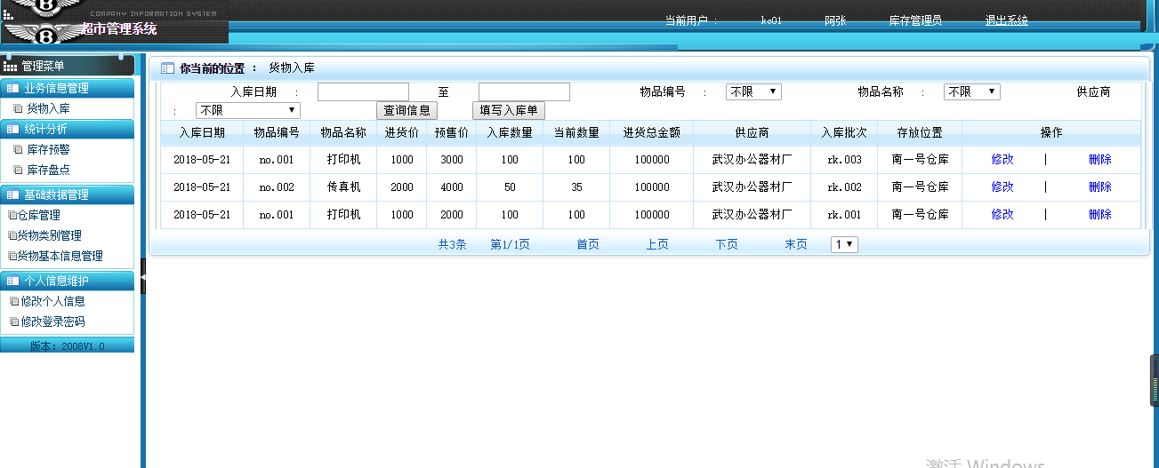1159x468 pixels.
Task: Click the 修改登录密码 menu icon
Action: click(13, 321)
